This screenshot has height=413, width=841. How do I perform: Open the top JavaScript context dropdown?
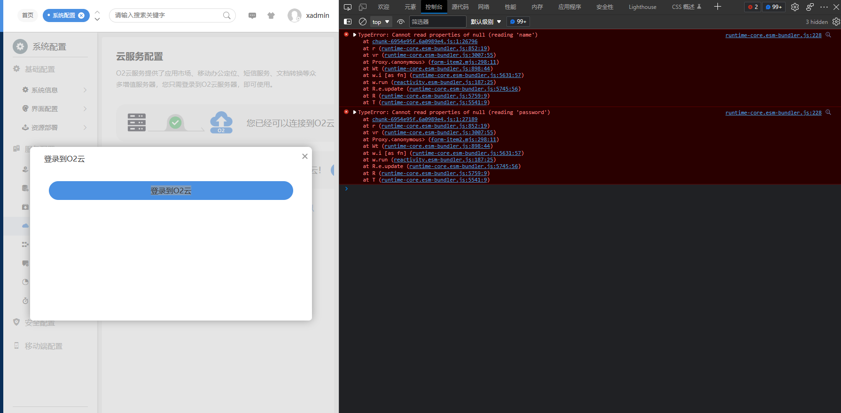tap(381, 22)
